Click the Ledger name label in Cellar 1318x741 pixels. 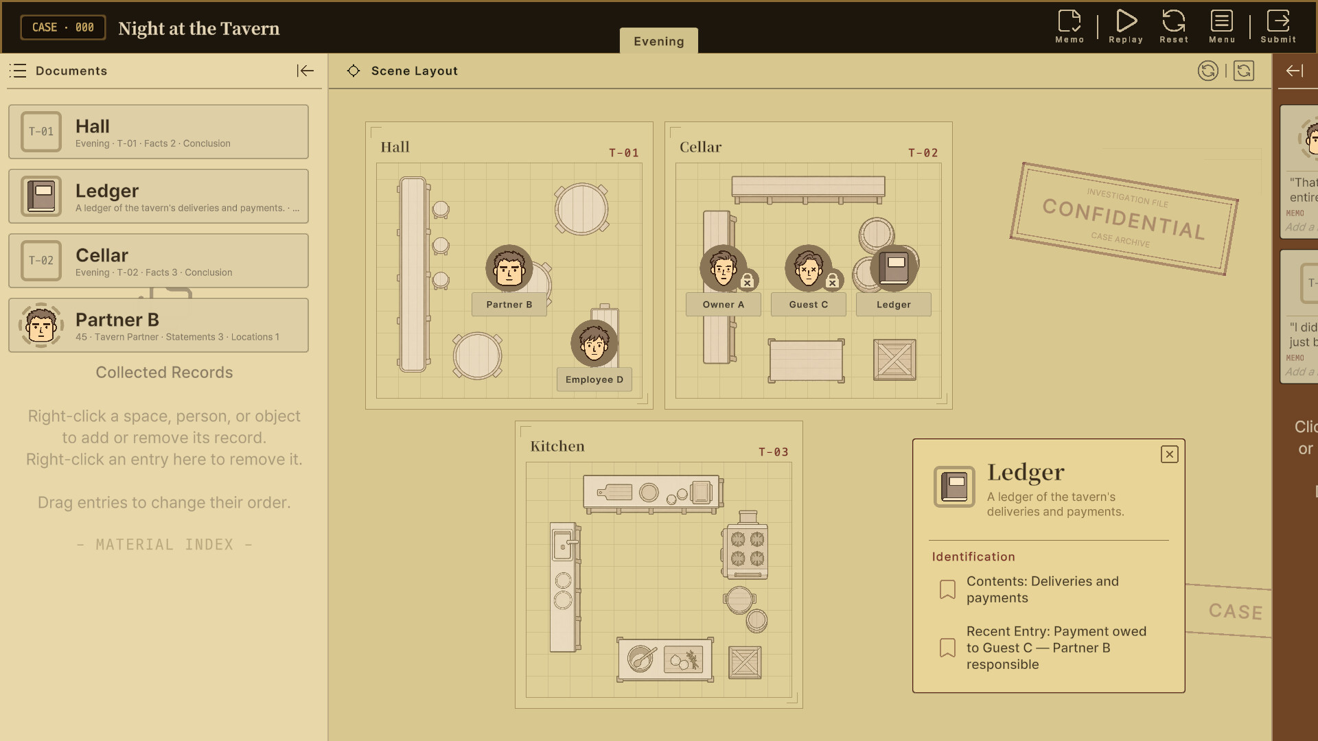click(894, 305)
